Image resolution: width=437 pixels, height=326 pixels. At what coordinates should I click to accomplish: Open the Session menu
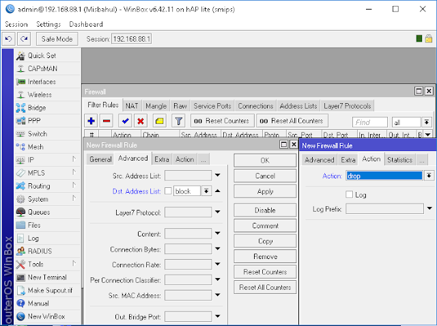(16, 24)
